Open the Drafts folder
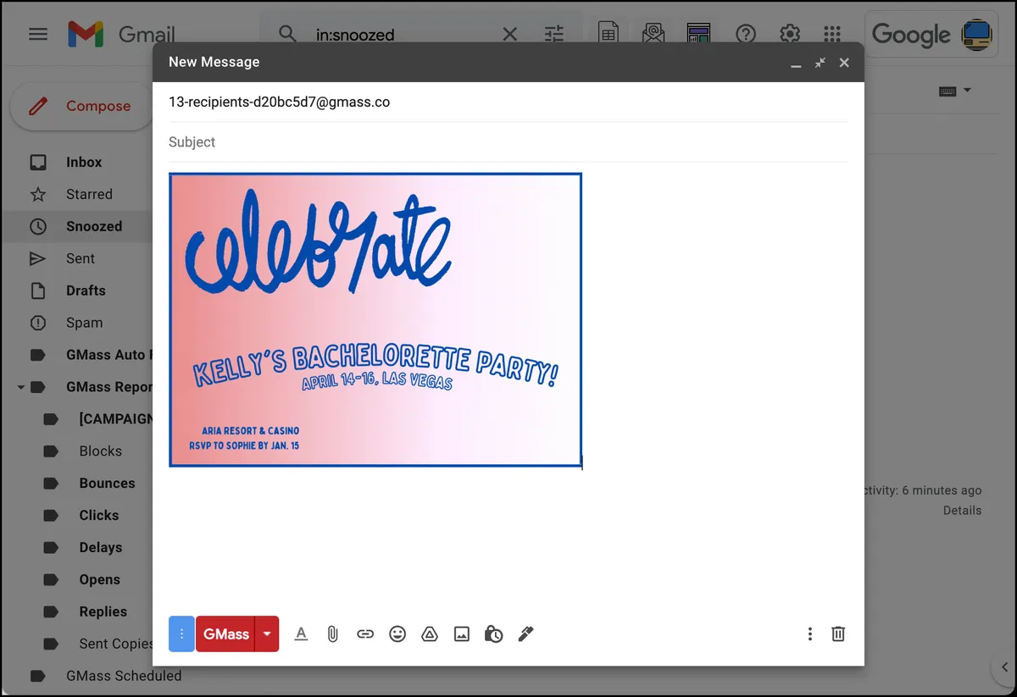1017x697 pixels. [86, 290]
